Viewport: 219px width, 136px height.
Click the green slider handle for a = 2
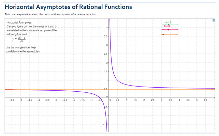click(x=169, y=25)
